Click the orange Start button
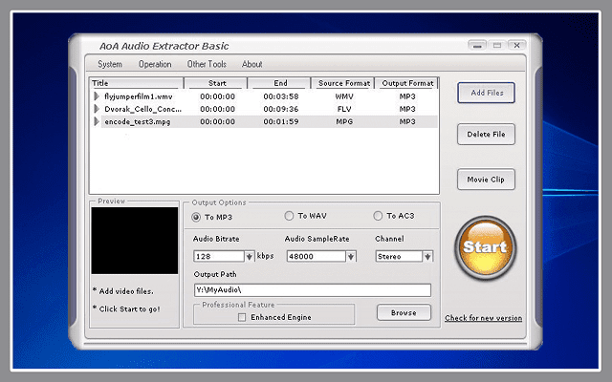This screenshot has height=382, width=612. tap(485, 247)
